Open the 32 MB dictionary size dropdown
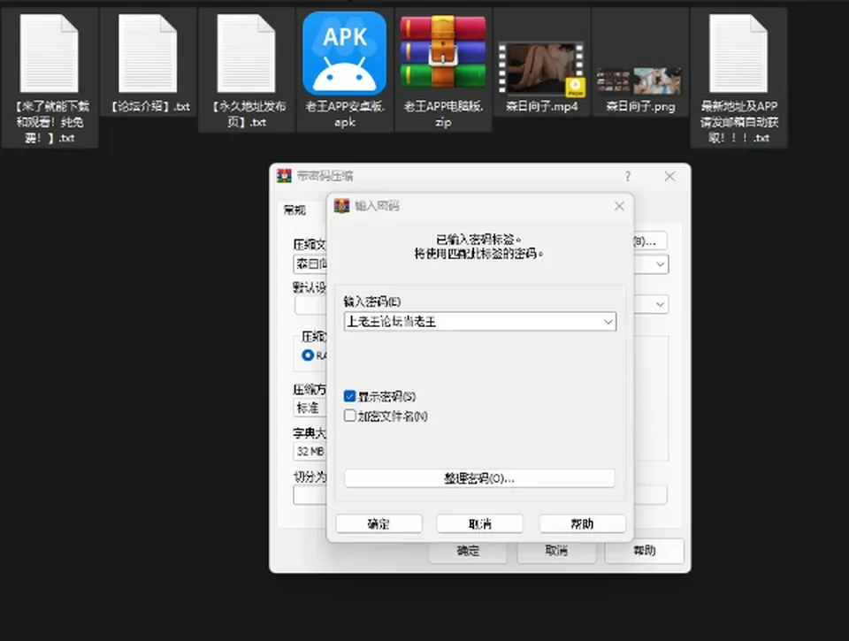Image resolution: width=849 pixels, height=641 pixels. pyautogui.click(x=310, y=451)
